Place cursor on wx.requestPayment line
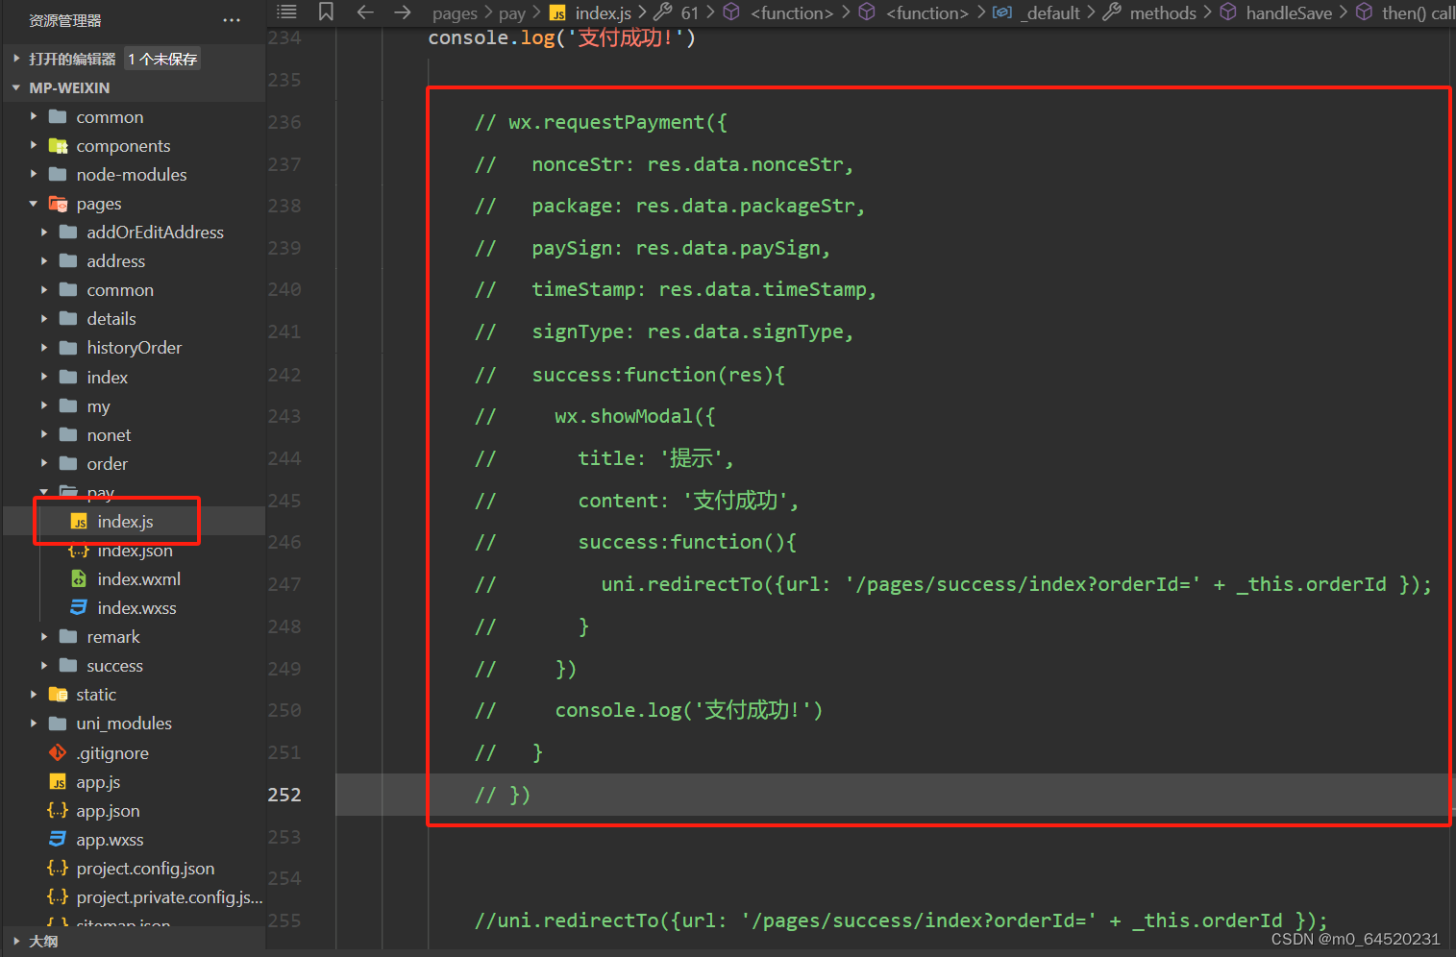 (601, 122)
